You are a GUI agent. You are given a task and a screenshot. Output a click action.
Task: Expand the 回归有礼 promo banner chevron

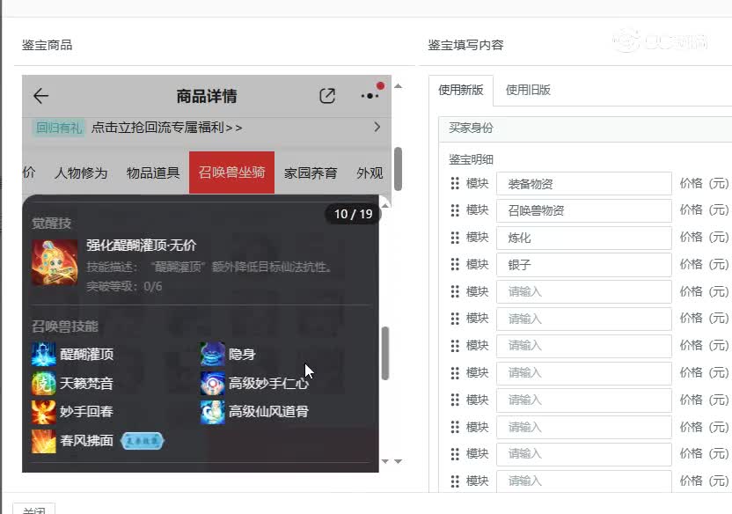377,128
